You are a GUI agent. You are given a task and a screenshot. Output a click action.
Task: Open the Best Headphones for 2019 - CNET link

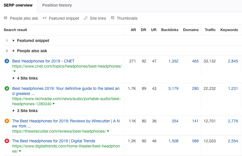(43, 61)
